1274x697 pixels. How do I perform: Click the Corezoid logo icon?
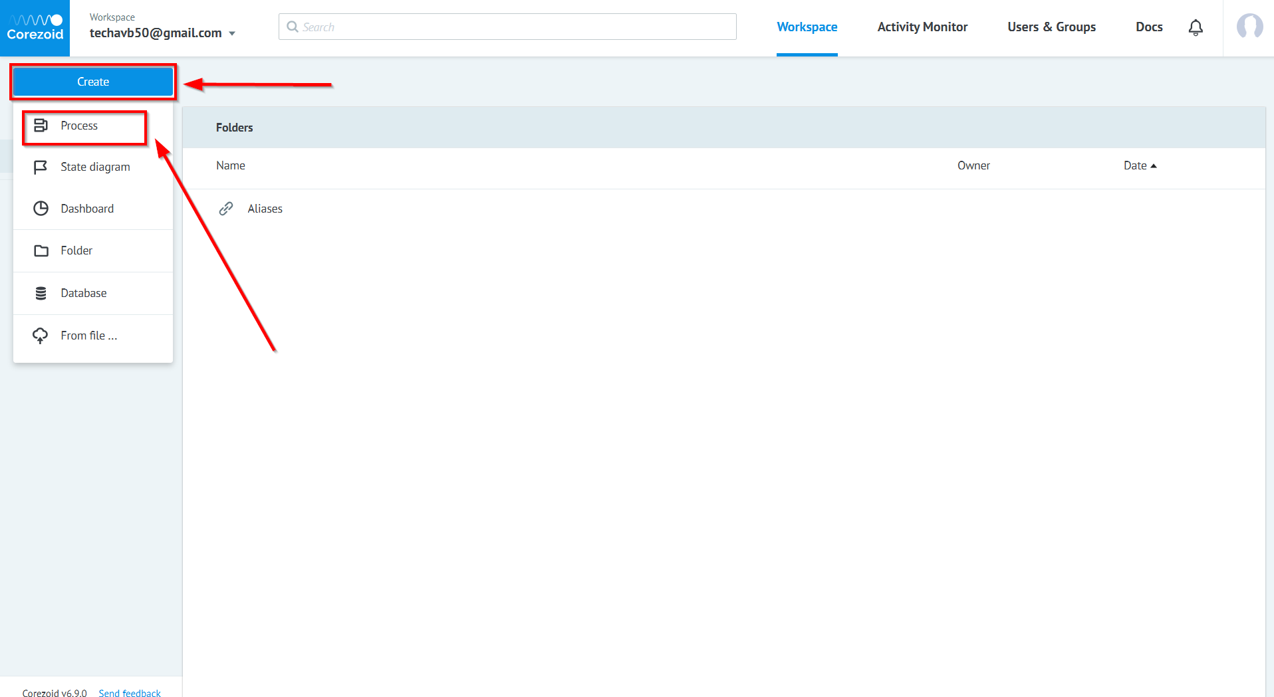35,28
